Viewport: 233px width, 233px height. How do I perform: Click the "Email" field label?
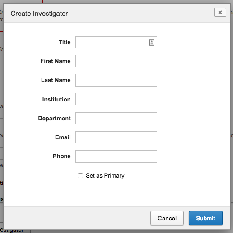[x=63, y=137]
